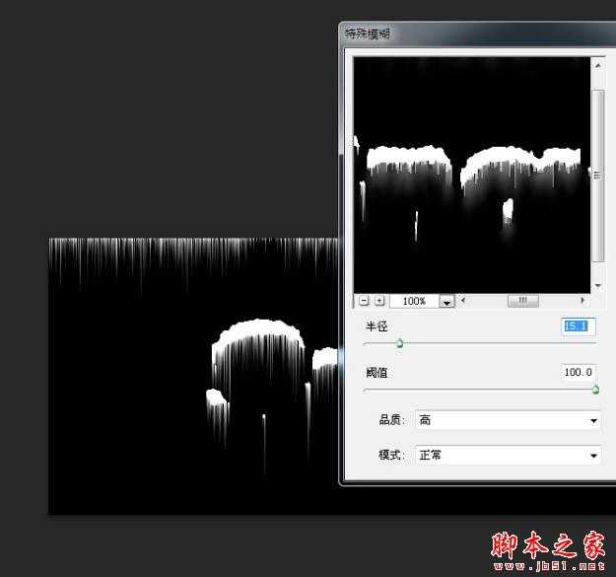The width and height of the screenshot is (616, 577).
Task: Click the 半径 radius slider handle
Action: point(399,344)
